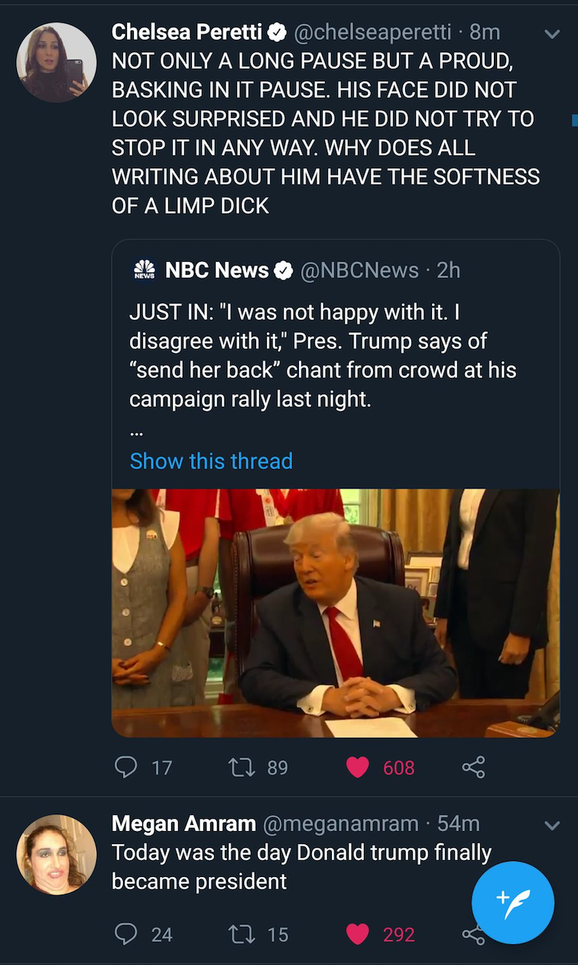Reply to Megan Amram's tweet
This screenshot has width=578, height=965.
tap(125, 934)
